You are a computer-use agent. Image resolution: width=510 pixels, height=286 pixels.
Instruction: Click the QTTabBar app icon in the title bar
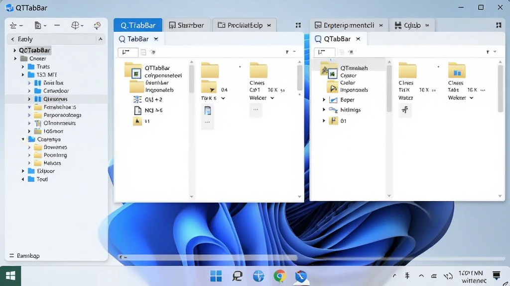(9, 7)
